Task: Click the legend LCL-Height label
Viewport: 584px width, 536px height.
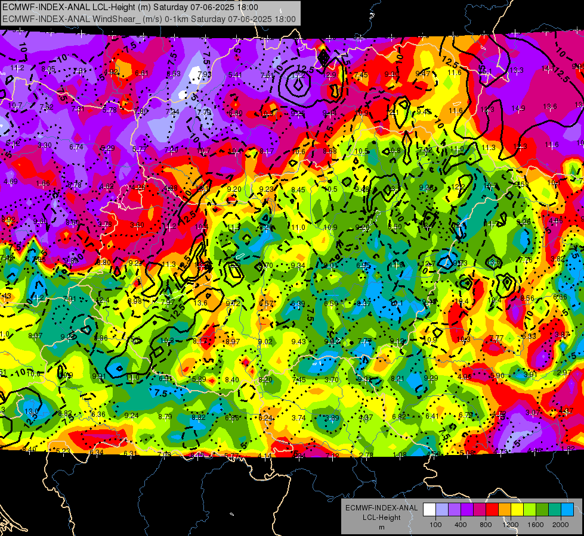Action: [x=381, y=518]
